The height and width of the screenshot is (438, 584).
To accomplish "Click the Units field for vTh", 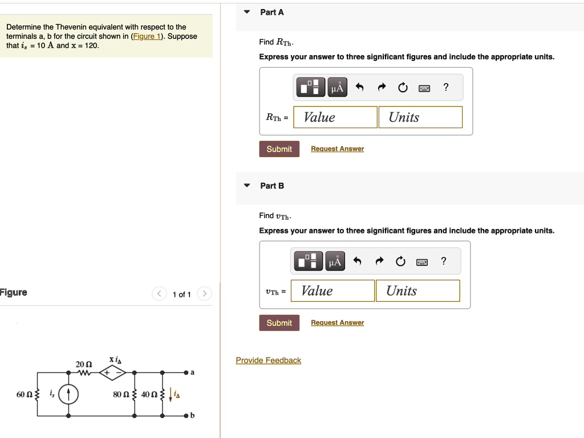I will pyautogui.click(x=418, y=290).
